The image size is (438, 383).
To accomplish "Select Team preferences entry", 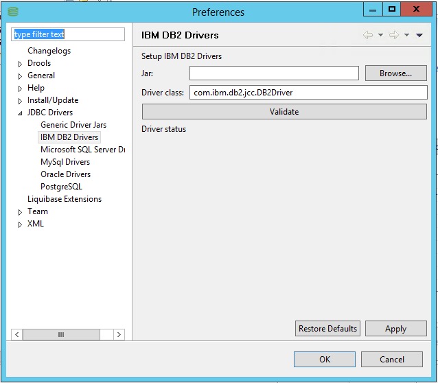I will coord(38,211).
